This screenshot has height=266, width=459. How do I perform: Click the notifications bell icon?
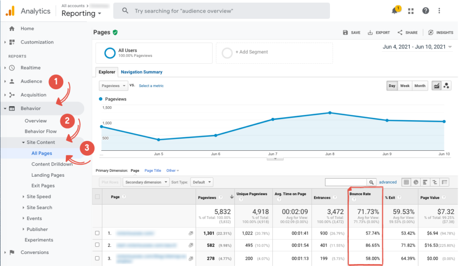coord(395,11)
